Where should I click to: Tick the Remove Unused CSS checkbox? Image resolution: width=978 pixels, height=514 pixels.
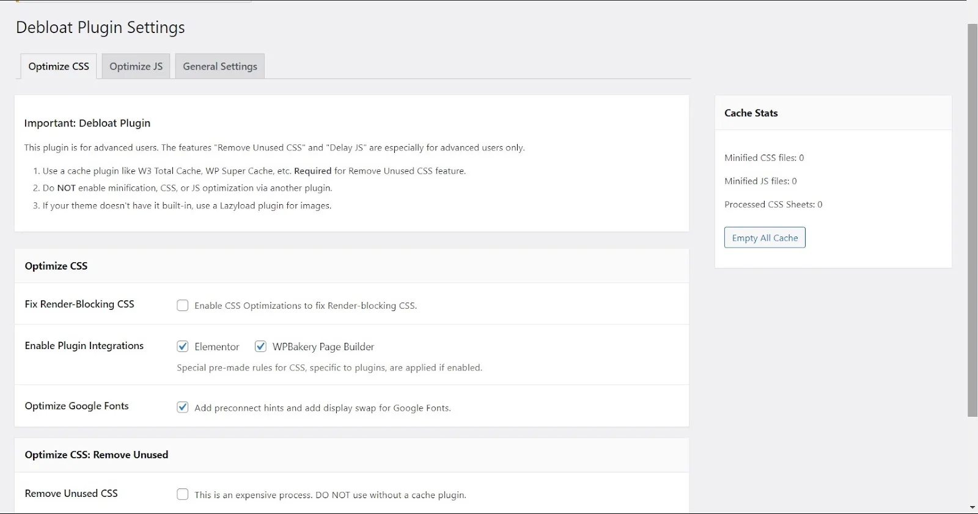[183, 494]
